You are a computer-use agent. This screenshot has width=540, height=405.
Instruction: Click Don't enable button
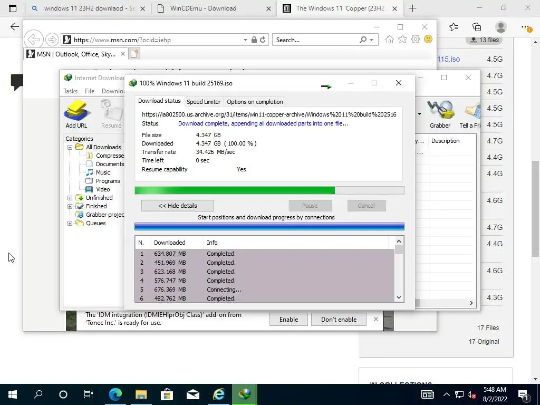(x=339, y=319)
